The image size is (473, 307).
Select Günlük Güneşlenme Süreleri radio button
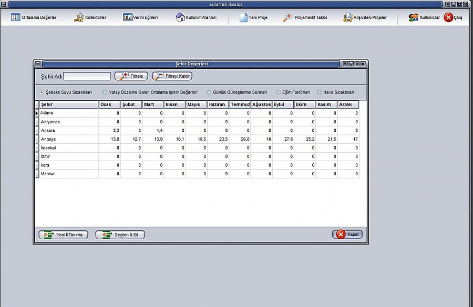(x=209, y=92)
